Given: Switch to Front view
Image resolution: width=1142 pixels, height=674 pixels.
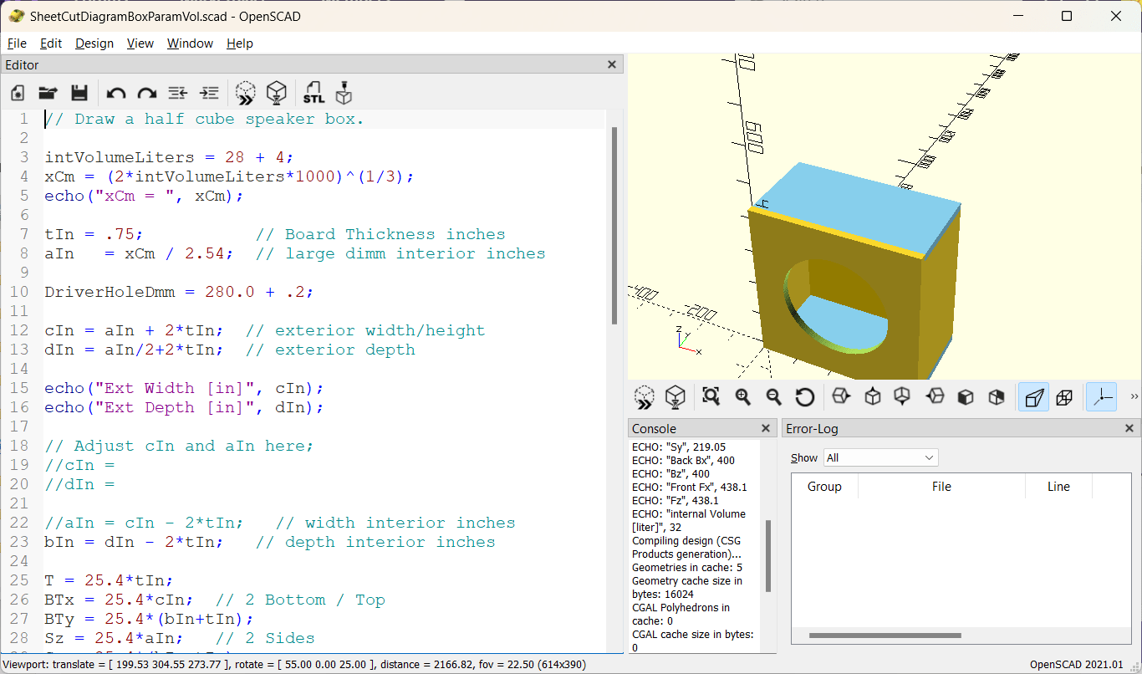Looking at the screenshot, I should click(x=966, y=396).
